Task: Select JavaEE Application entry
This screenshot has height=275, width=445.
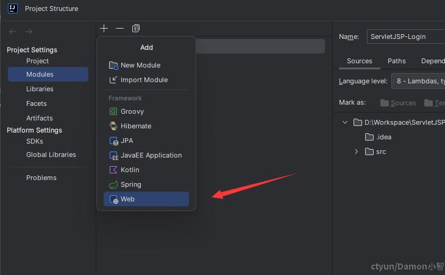Action: (146, 156)
